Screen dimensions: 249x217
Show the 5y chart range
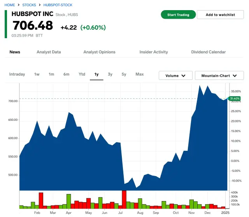[x=124, y=74]
